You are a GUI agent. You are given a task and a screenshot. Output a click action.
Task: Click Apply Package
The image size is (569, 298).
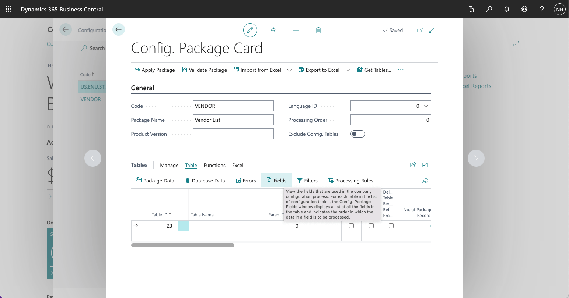point(155,70)
